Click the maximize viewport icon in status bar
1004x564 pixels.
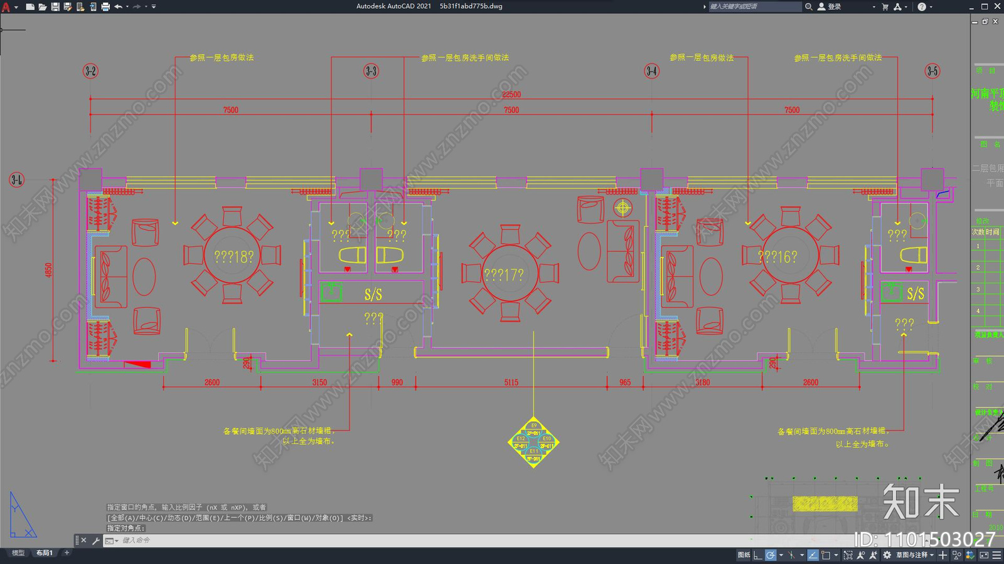click(x=848, y=555)
